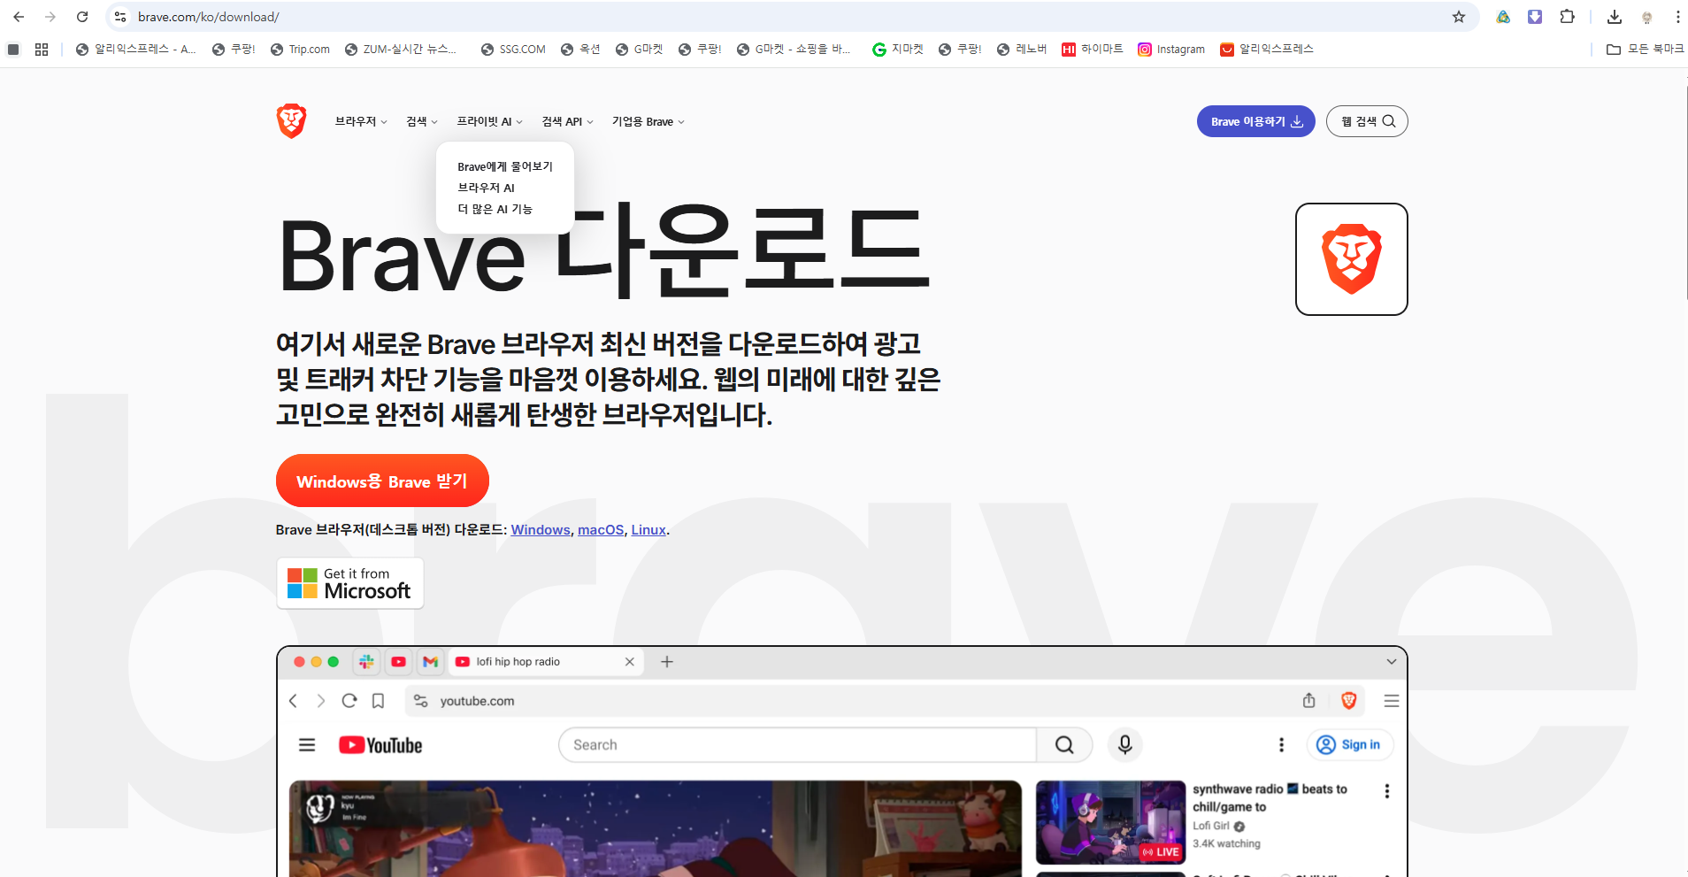The width and height of the screenshot is (1688, 877).
Task: Expand the 검색 menu
Action: click(x=422, y=121)
